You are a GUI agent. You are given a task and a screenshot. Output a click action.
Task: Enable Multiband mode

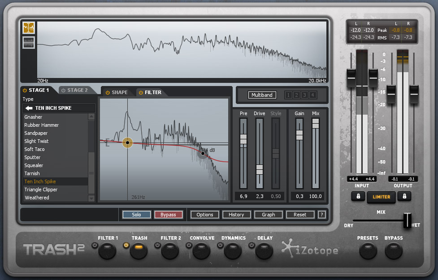click(x=262, y=95)
